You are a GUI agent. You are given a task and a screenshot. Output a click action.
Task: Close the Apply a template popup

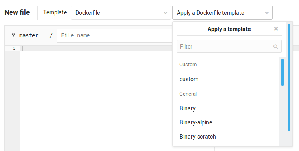(x=276, y=29)
